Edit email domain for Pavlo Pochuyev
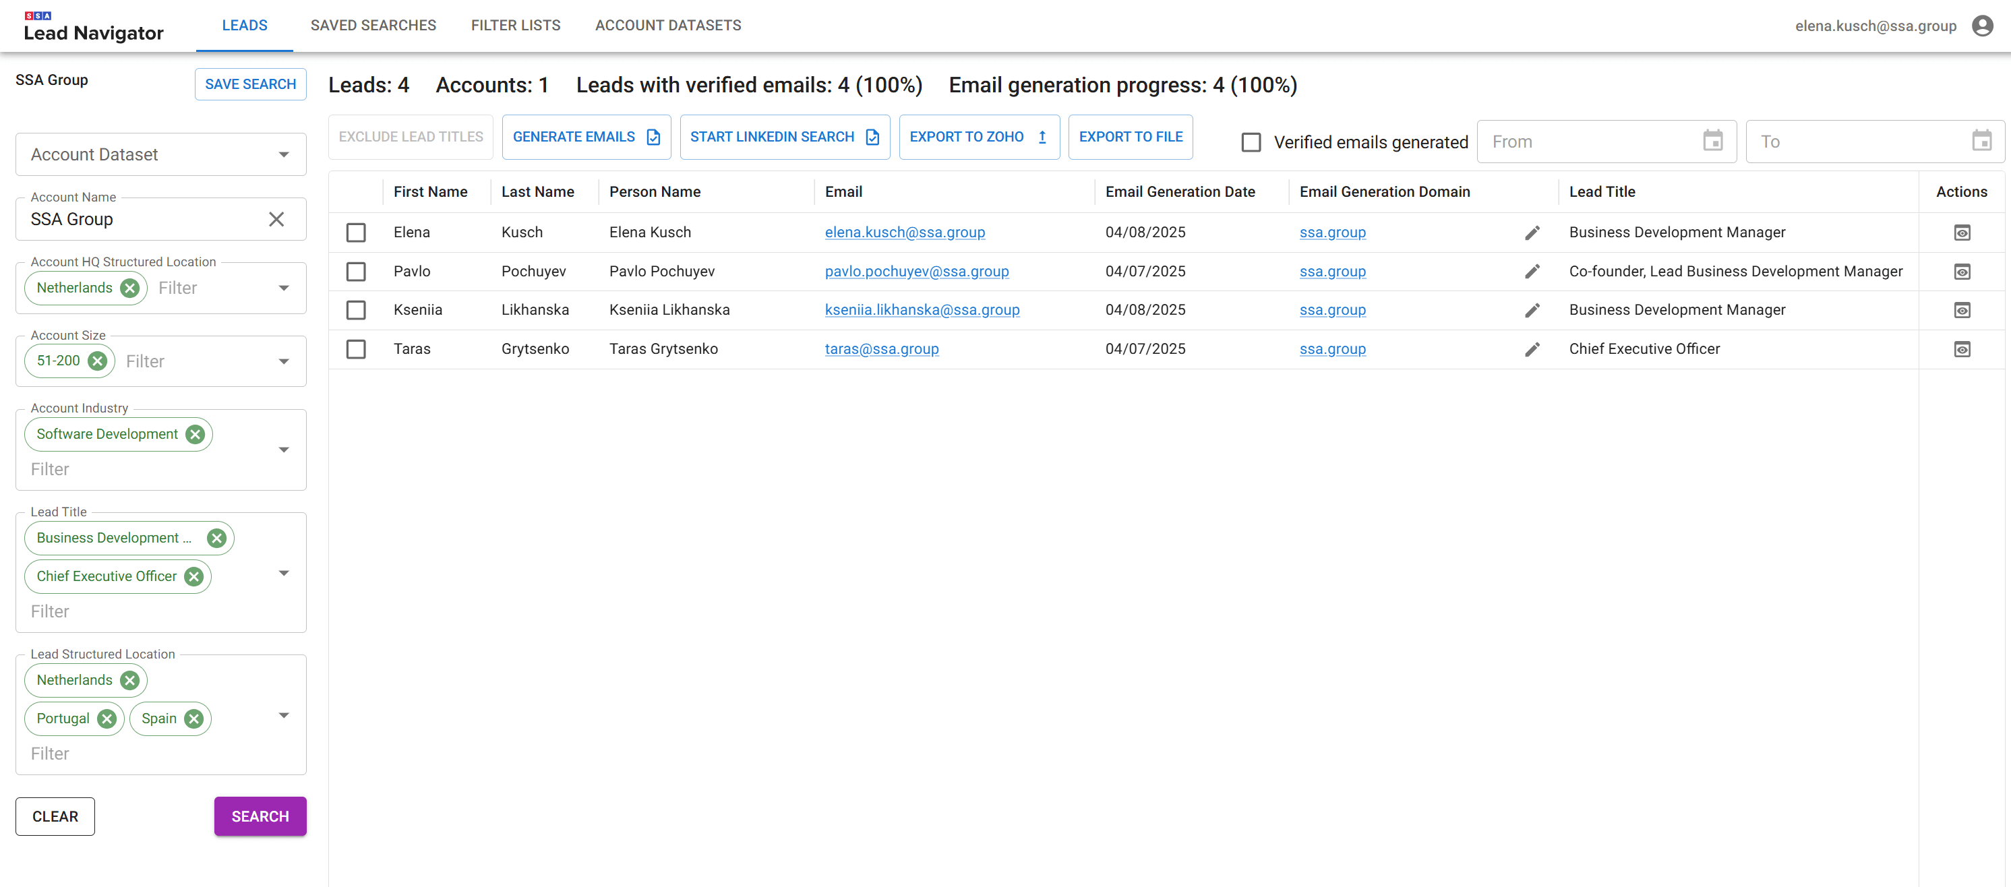This screenshot has height=887, width=2011. pos(1532,272)
